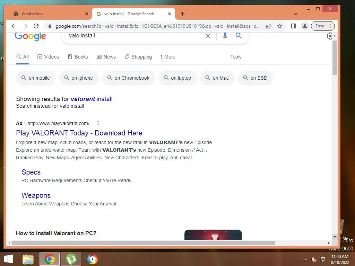Search instead for valo install

[72, 106]
